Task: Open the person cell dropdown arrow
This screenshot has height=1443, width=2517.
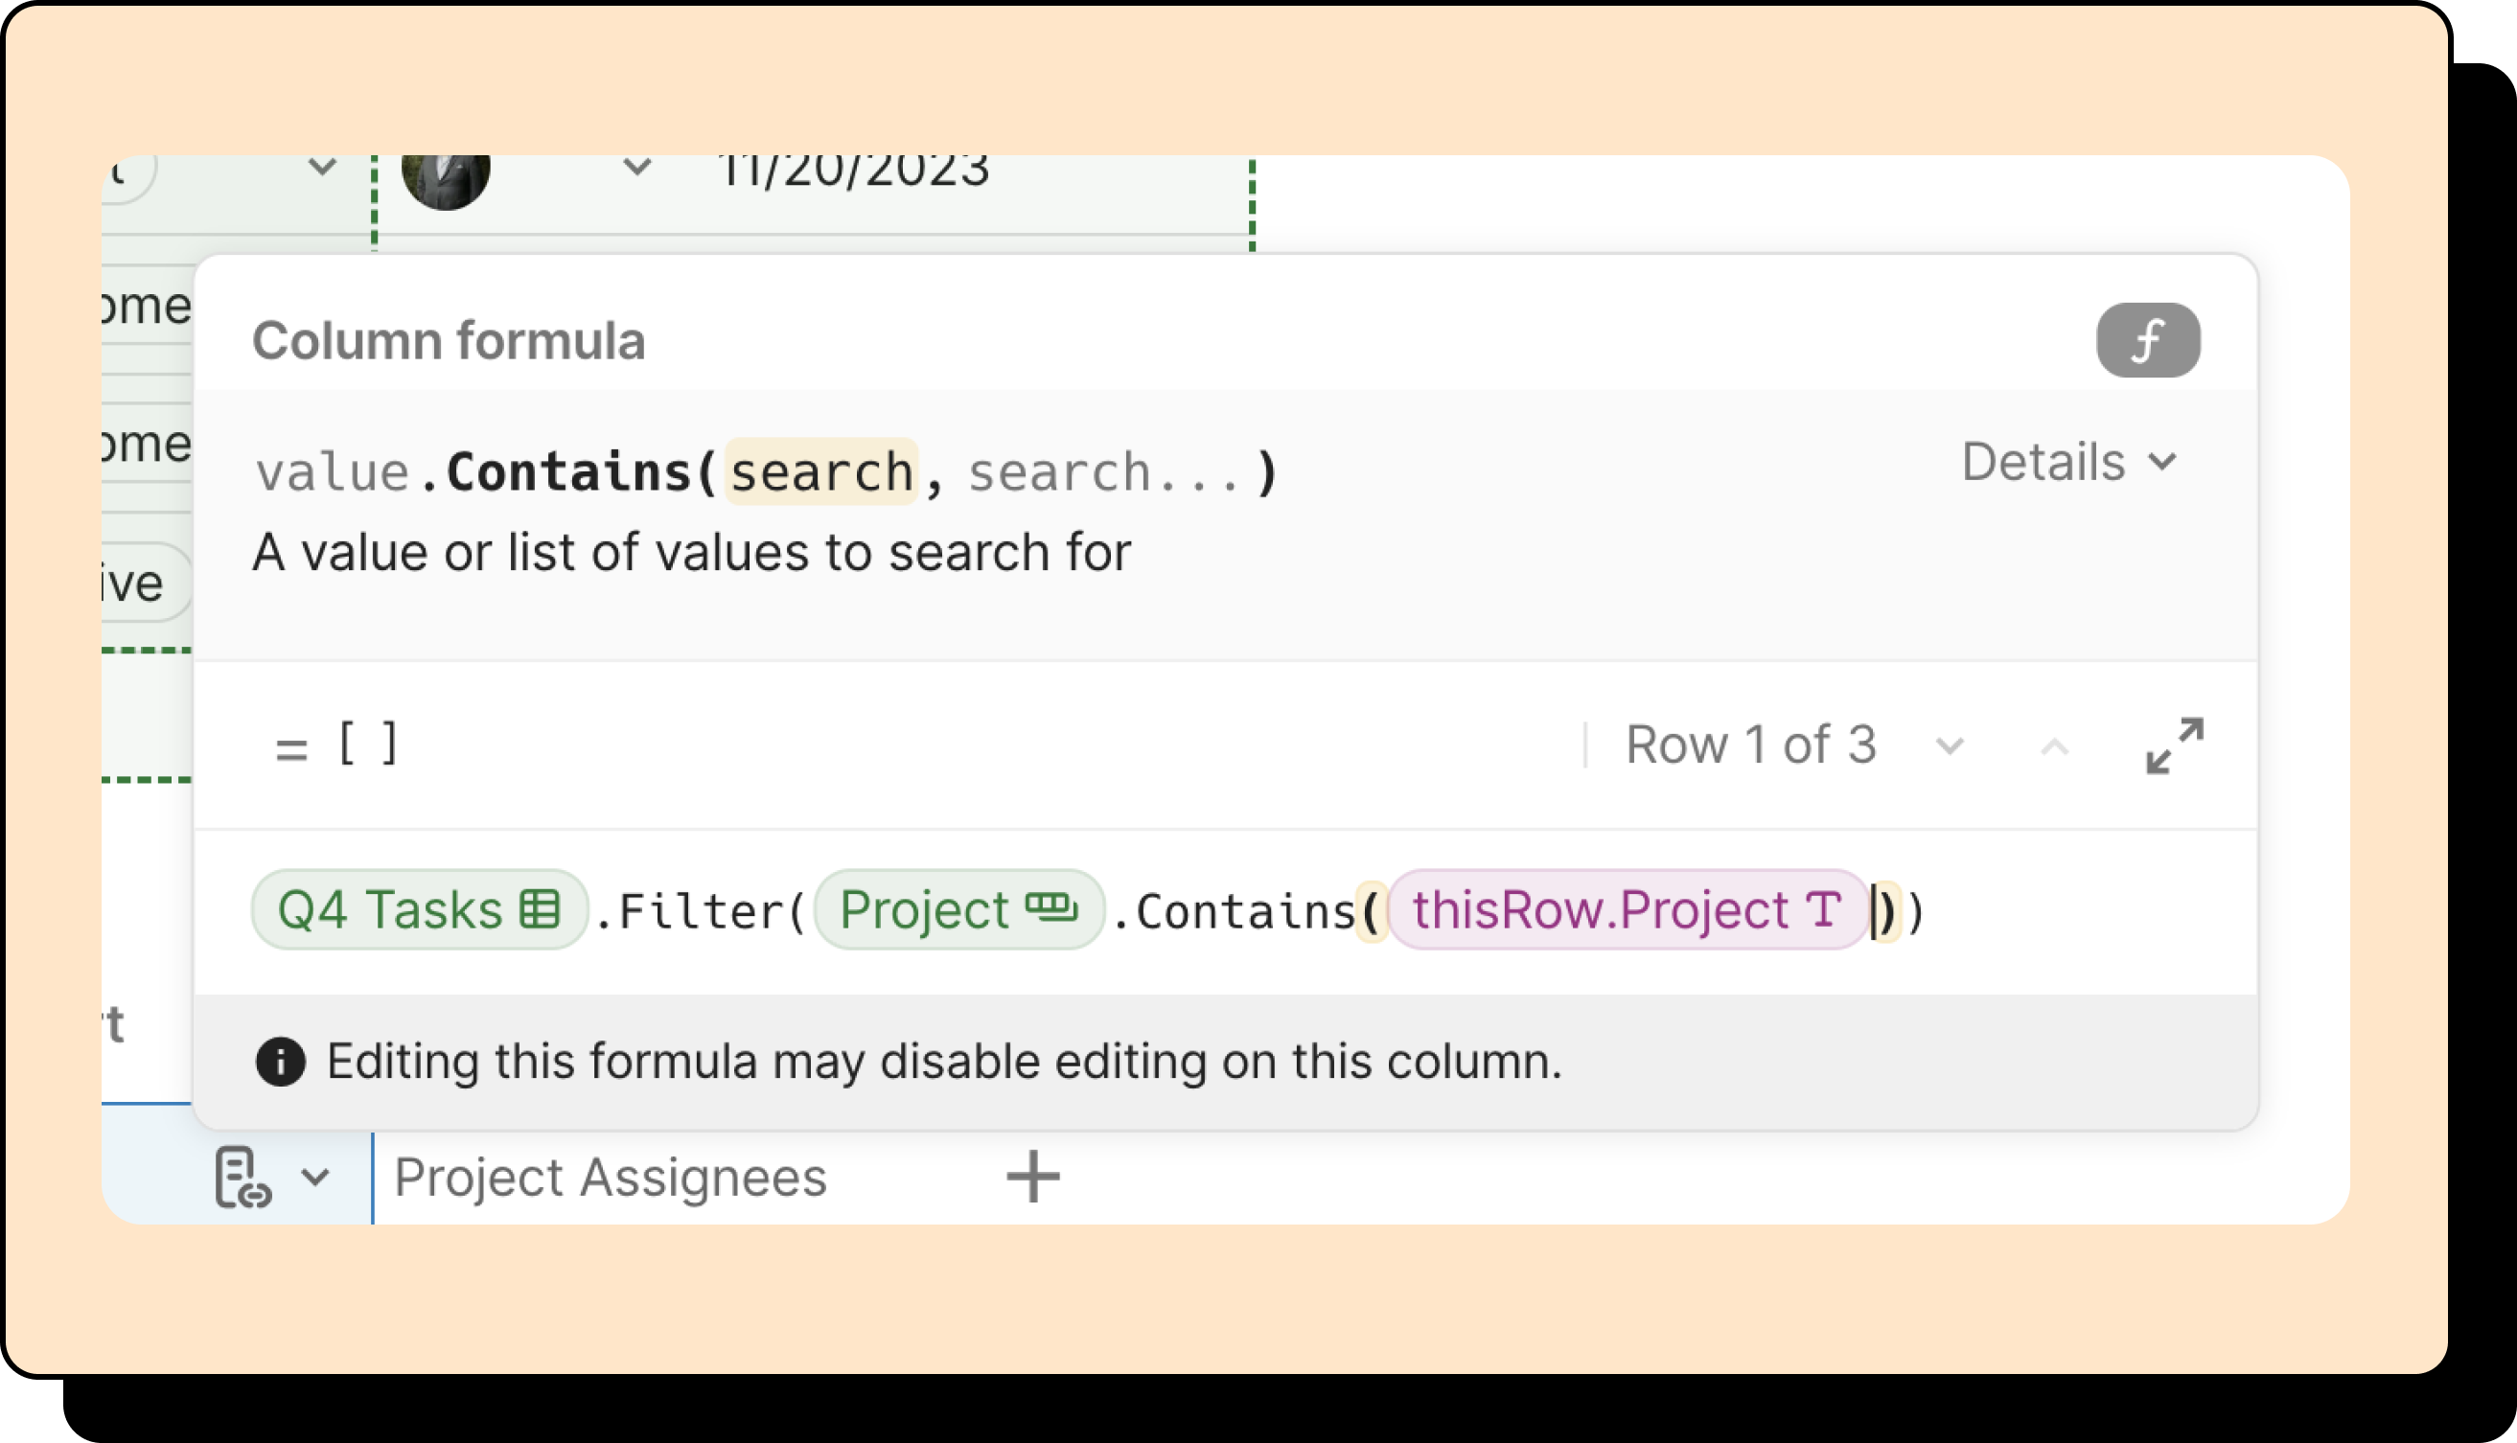Action: pos(636,167)
